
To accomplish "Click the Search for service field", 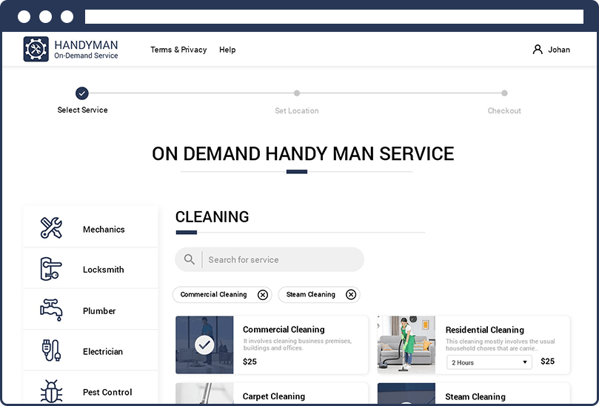I will (x=270, y=259).
